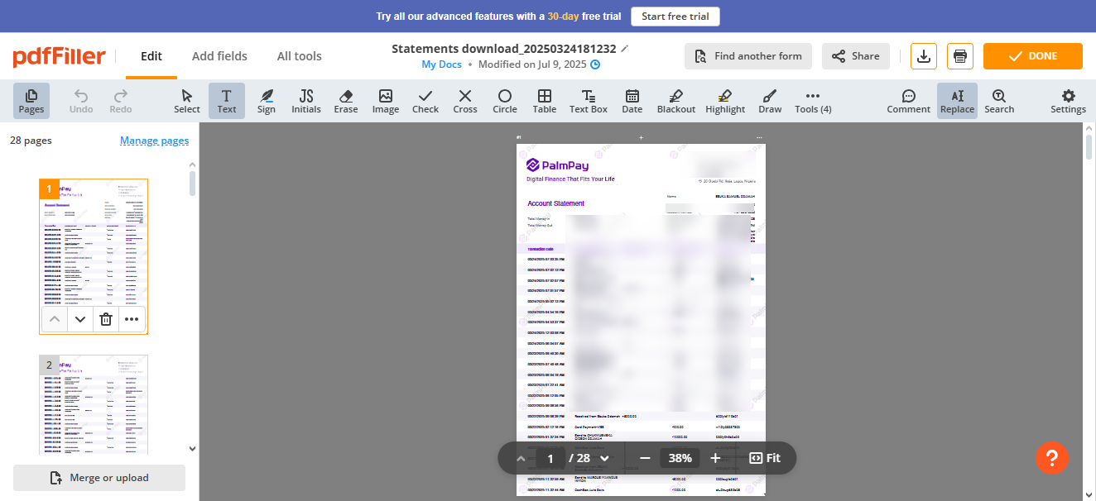Select the Draw tool
The image size is (1096, 501).
[770, 101]
